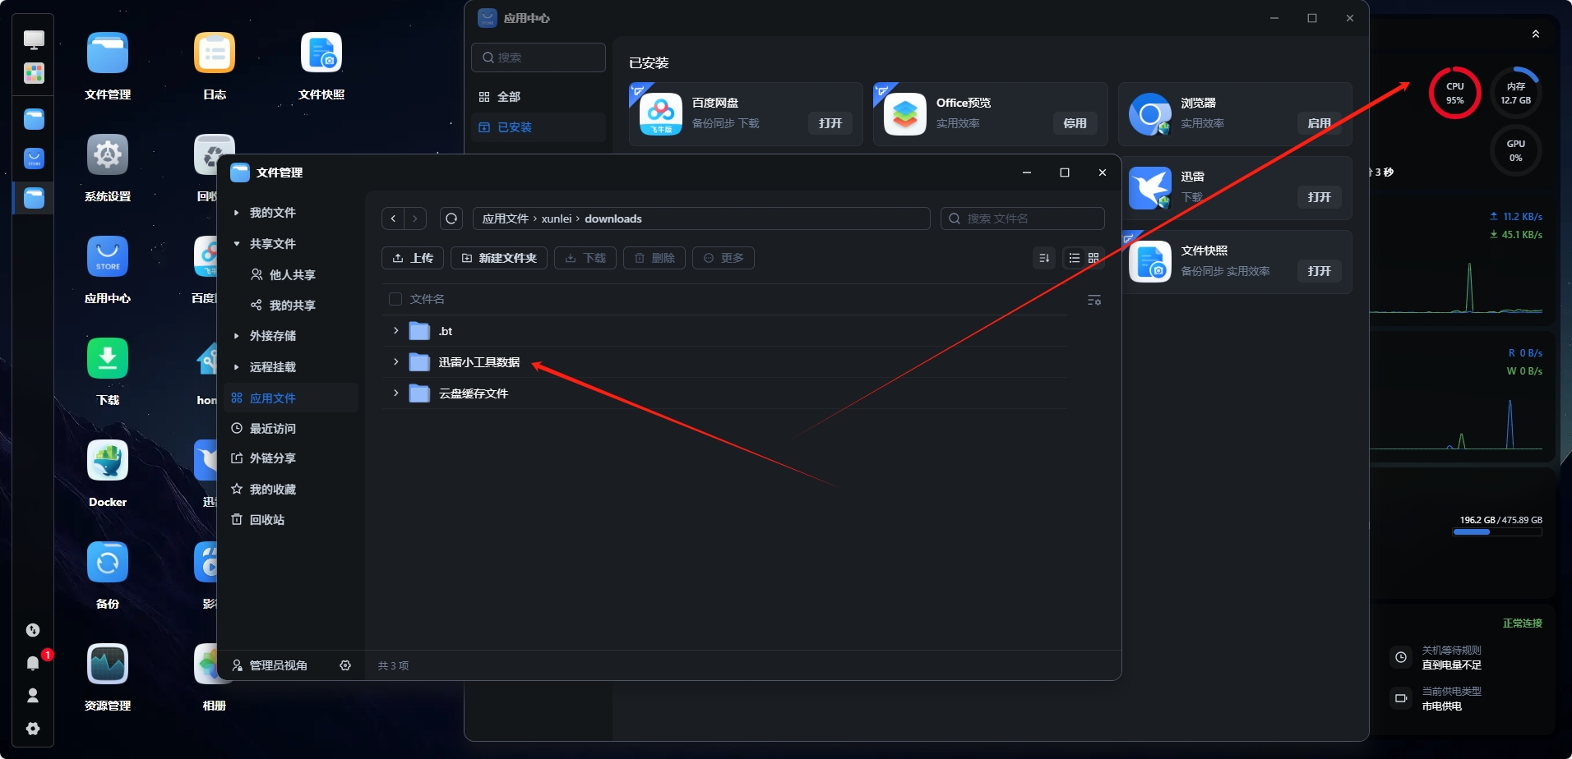Go back with the file manager back arrow
Screen dimensions: 1572x759
pyautogui.click(x=393, y=218)
